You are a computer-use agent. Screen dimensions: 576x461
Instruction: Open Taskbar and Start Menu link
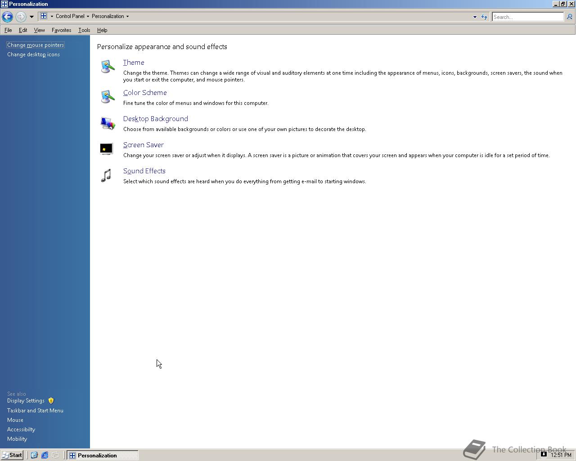tap(35, 411)
